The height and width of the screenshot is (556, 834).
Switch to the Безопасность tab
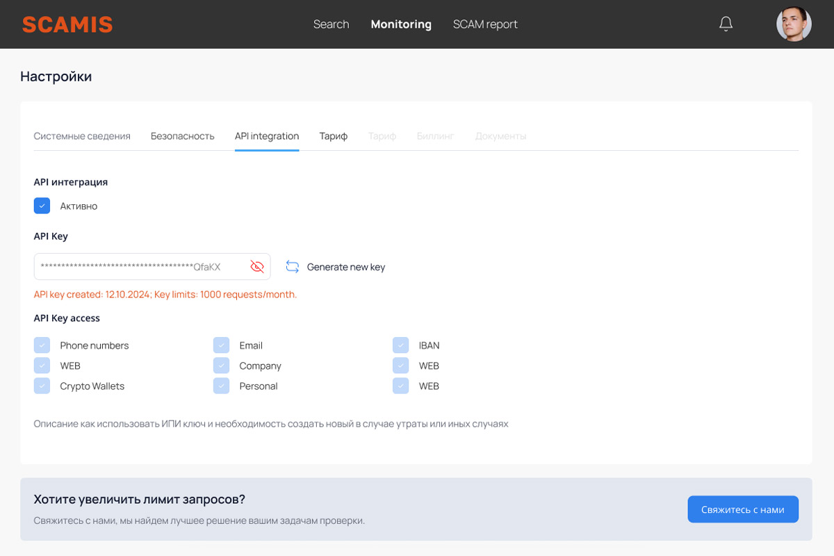tap(182, 136)
